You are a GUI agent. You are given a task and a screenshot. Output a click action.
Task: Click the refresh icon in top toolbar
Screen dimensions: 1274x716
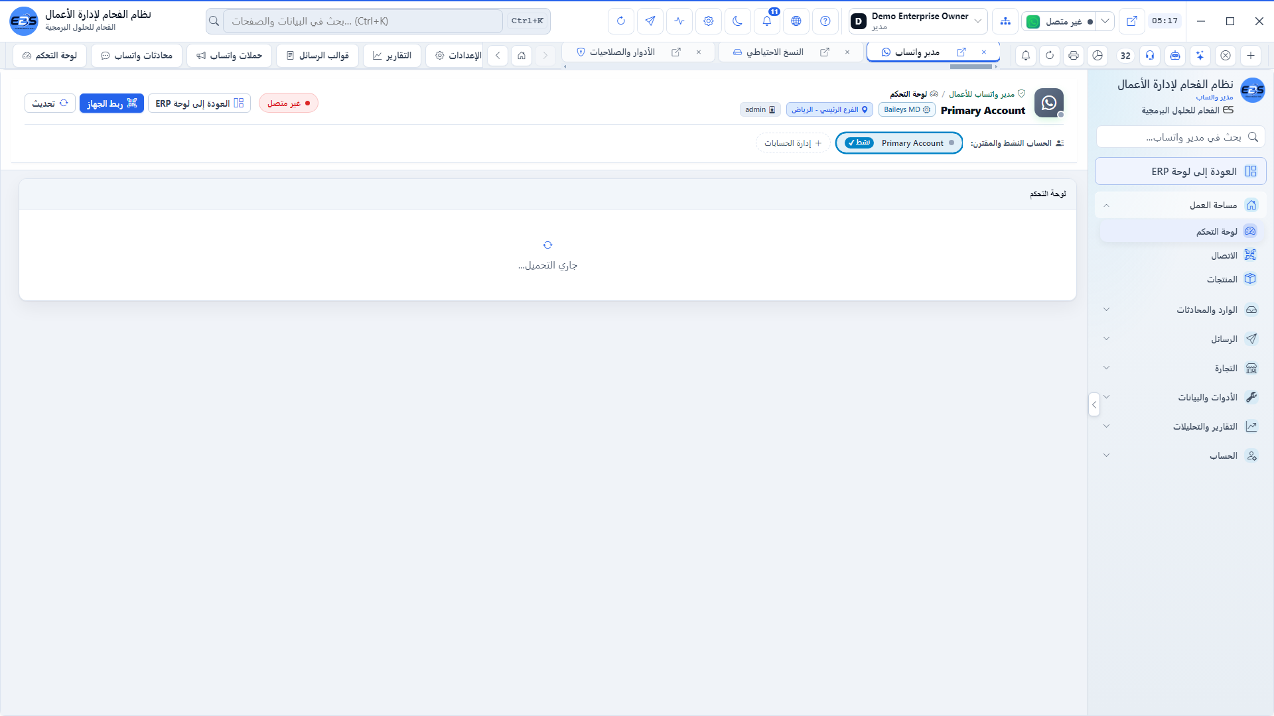tap(621, 21)
